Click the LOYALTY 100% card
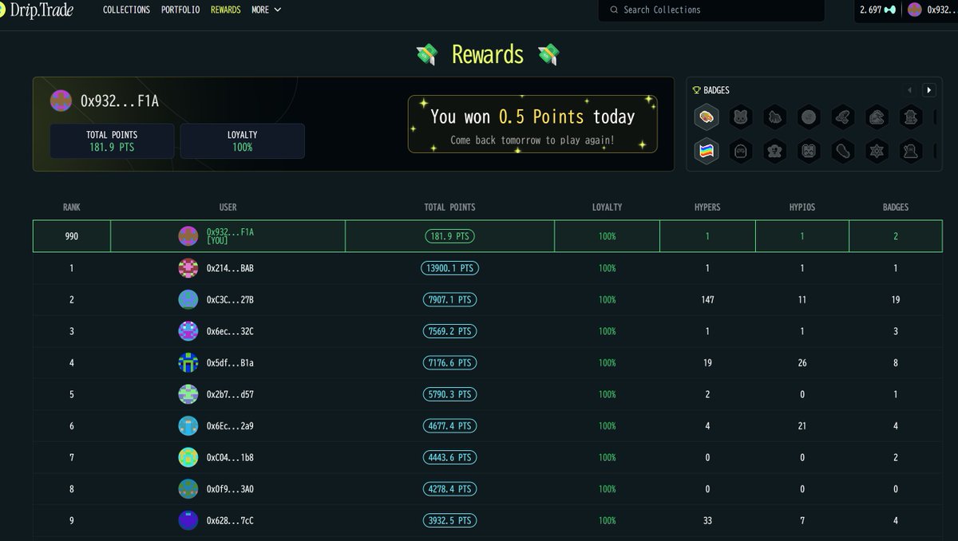This screenshot has width=958, height=541. pos(242,141)
